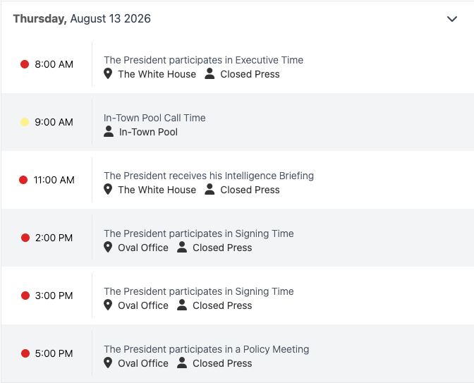Viewport: 474px width, 383px height.
Task: Click the location pin for the Policy Meeting
Action: point(108,363)
